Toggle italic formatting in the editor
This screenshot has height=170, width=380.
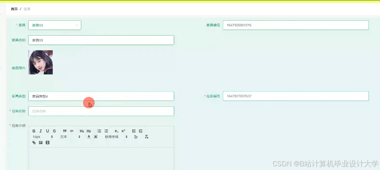point(41,131)
